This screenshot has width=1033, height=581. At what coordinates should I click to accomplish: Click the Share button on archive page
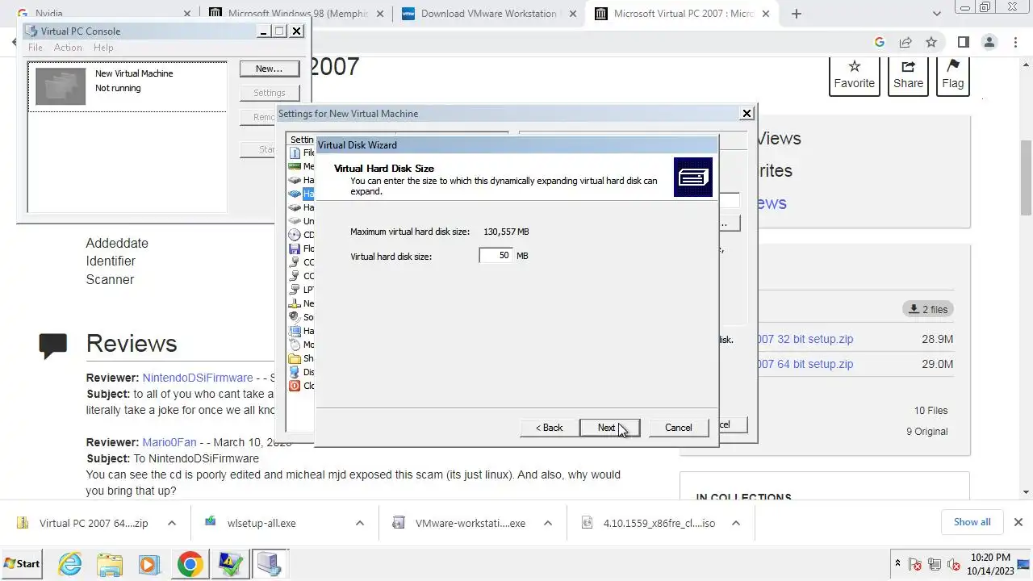(x=908, y=74)
